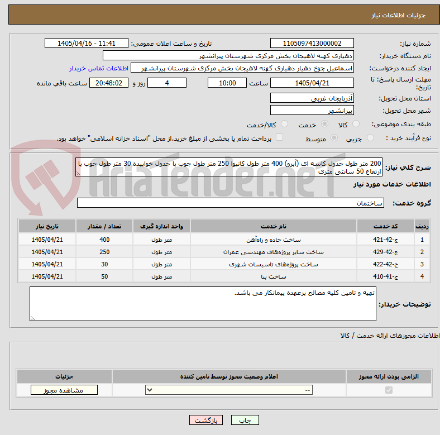440x435 pixels.
Task: Click the remaining time field 20:48:02
Action: coord(109,83)
